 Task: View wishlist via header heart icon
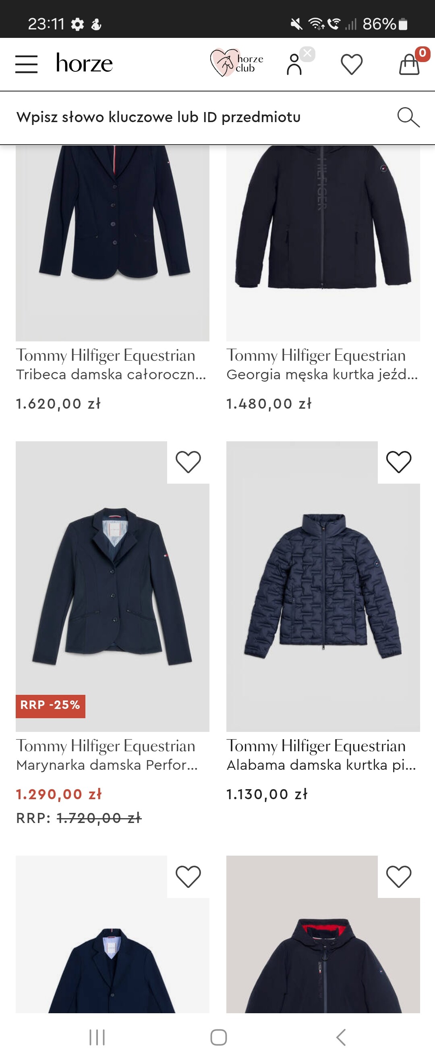351,64
